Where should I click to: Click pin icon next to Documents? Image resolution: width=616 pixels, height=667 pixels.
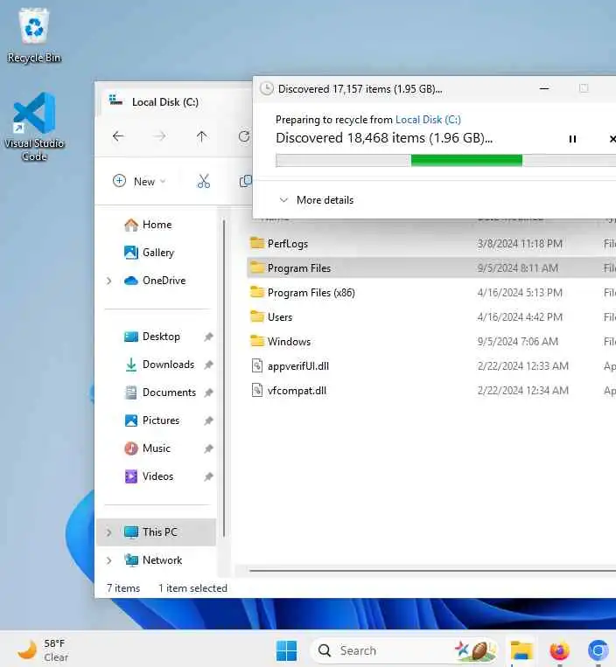(x=208, y=393)
